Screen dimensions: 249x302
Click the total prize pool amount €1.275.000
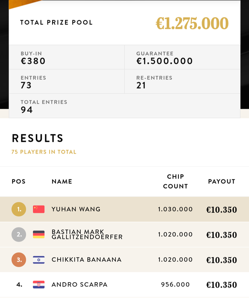192,23
